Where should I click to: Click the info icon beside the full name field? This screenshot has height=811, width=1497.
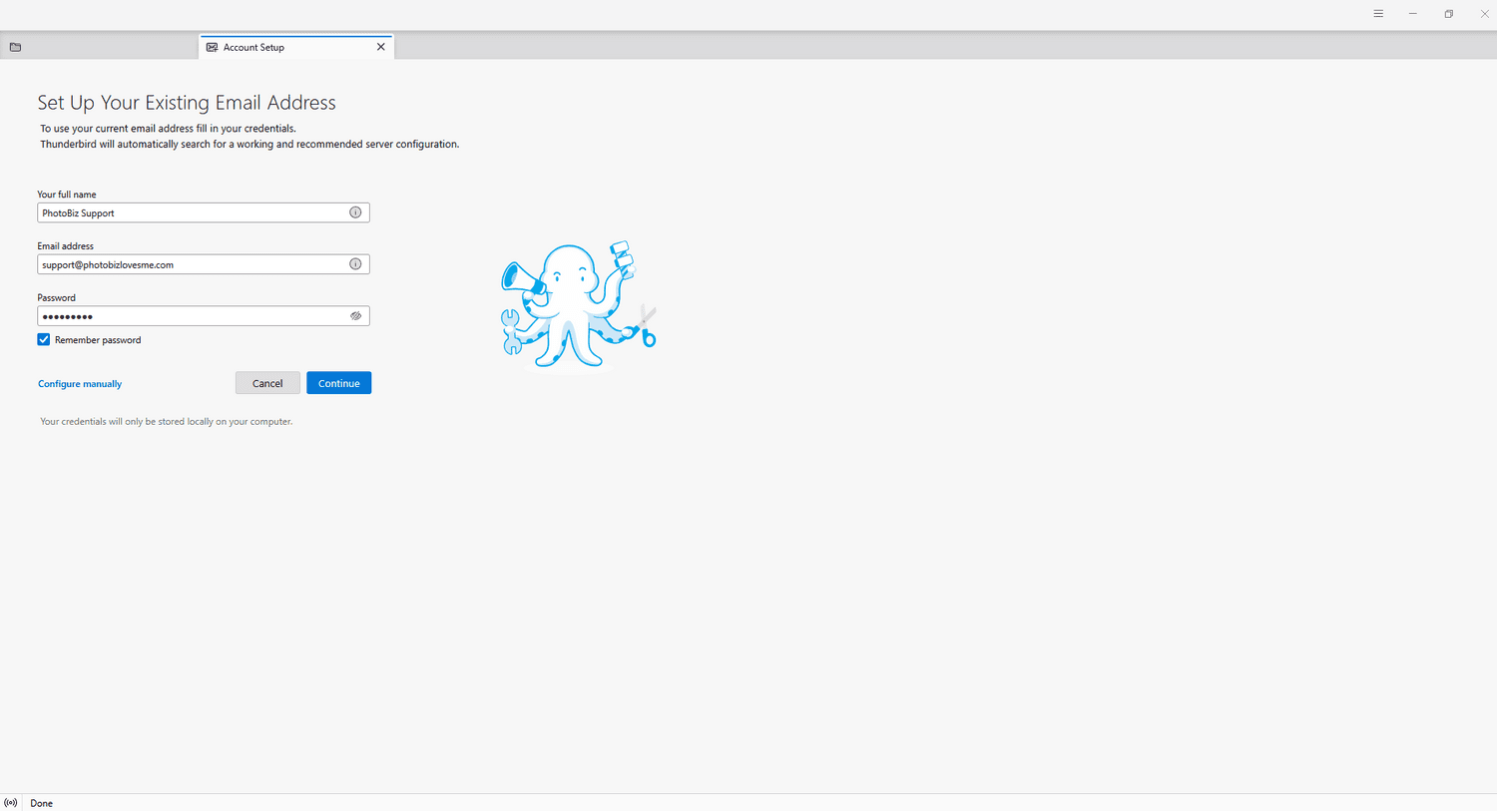pyautogui.click(x=355, y=211)
